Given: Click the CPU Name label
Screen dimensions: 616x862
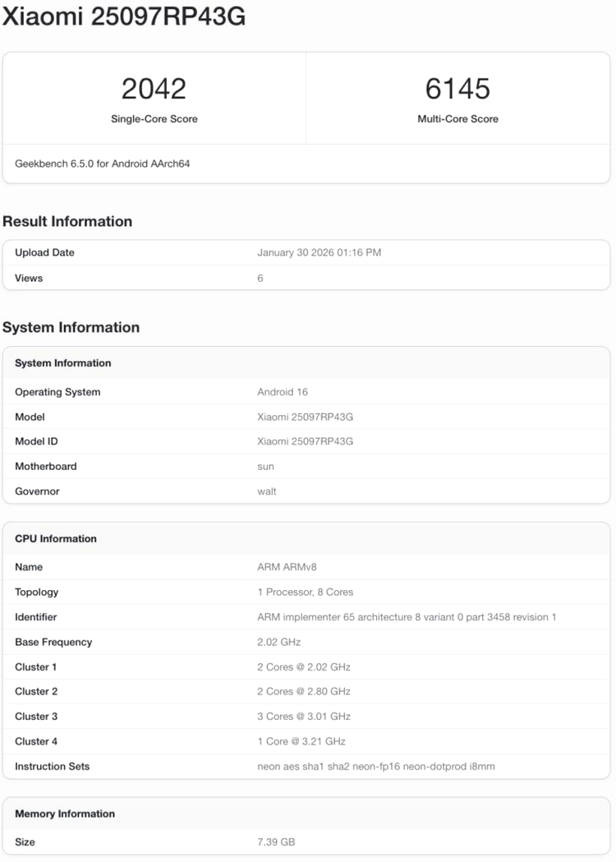Looking at the screenshot, I should pyautogui.click(x=29, y=567).
